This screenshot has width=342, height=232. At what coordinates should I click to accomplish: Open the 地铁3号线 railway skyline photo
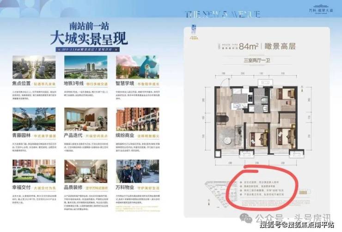point(85,67)
